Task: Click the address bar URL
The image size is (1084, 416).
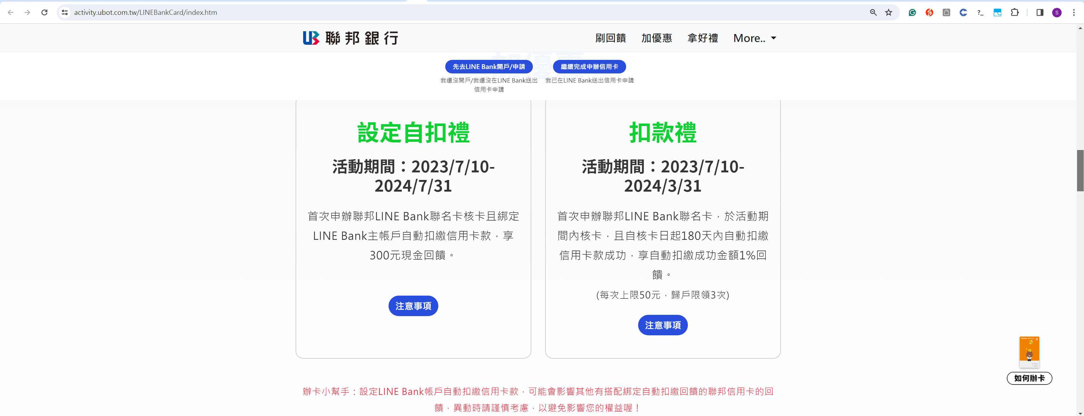Action: coord(146,13)
